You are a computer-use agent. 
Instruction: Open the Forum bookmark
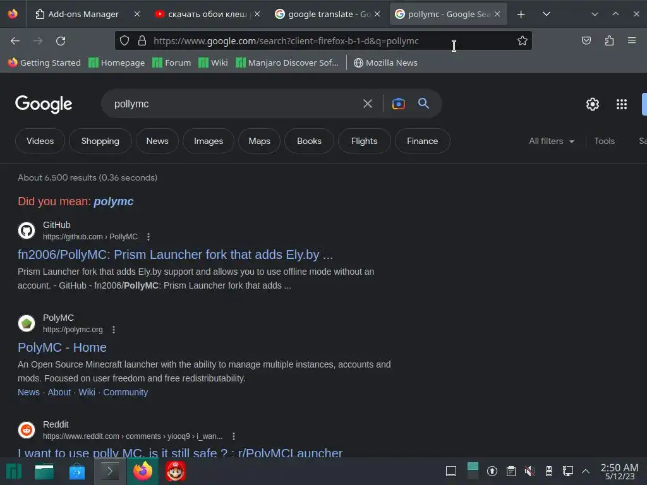click(x=172, y=63)
